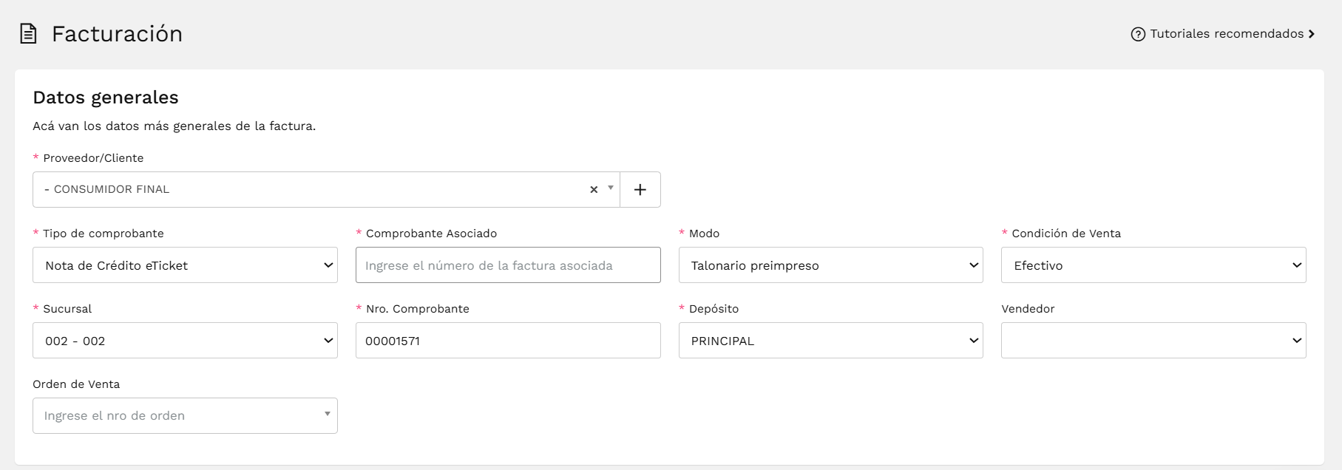Click the Condición de Venta label
1342x470 pixels.
coord(1066,234)
